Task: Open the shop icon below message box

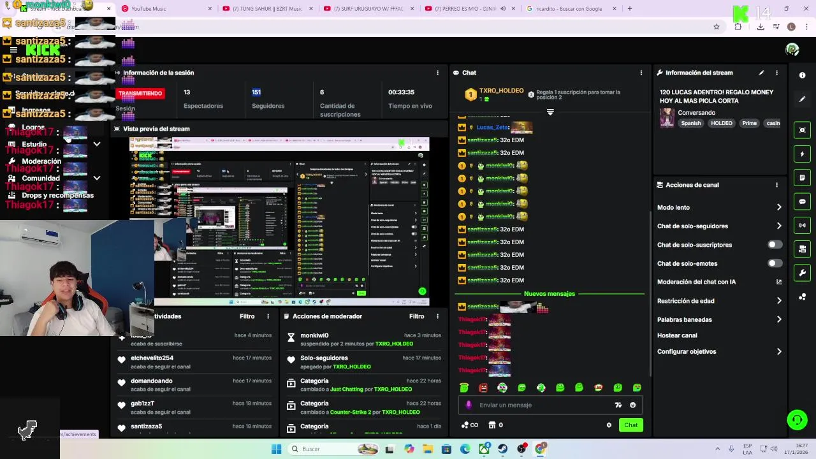Action: point(492,425)
